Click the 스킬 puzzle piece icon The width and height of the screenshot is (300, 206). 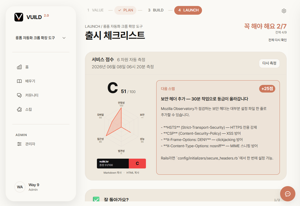tap(19, 109)
